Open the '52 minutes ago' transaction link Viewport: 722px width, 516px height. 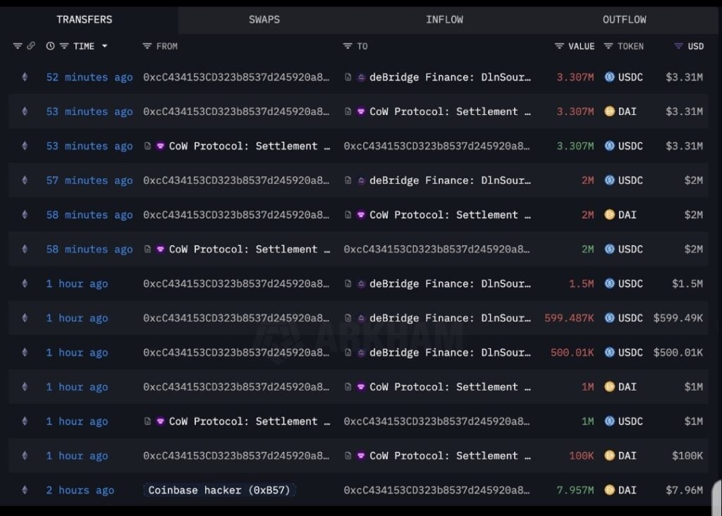[x=90, y=78]
